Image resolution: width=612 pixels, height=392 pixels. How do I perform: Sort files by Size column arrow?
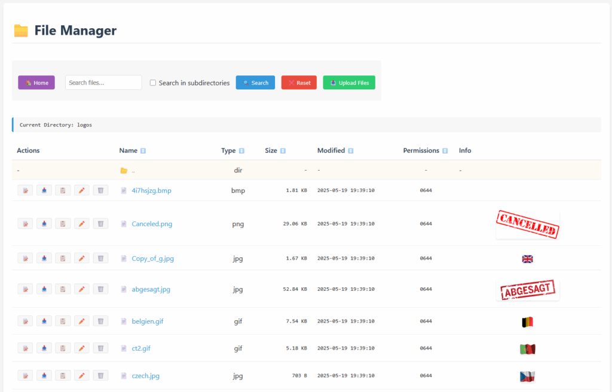click(x=283, y=151)
